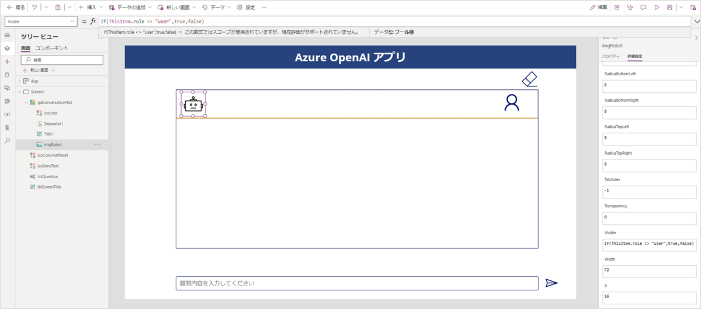Click the eraser reset icon on the canvas
The width and height of the screenshot is (701, 309).
[529, 79]
